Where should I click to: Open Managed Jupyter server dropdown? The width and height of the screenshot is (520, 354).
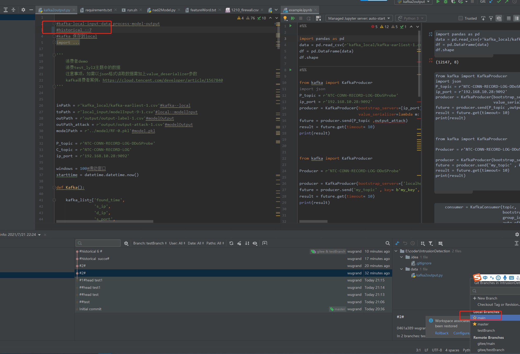pyautogui.click(x=359, y=18)
